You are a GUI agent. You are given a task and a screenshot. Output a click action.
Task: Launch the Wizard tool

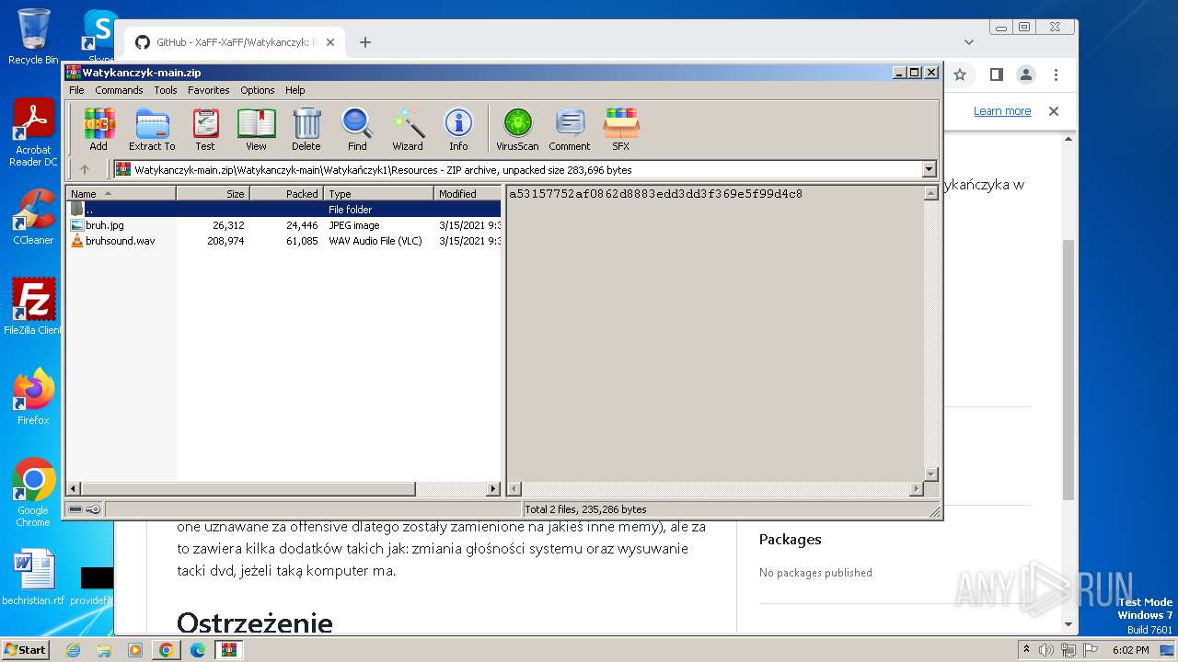coord(408,129)
